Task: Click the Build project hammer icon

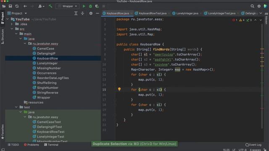Action: pos(50,6)
